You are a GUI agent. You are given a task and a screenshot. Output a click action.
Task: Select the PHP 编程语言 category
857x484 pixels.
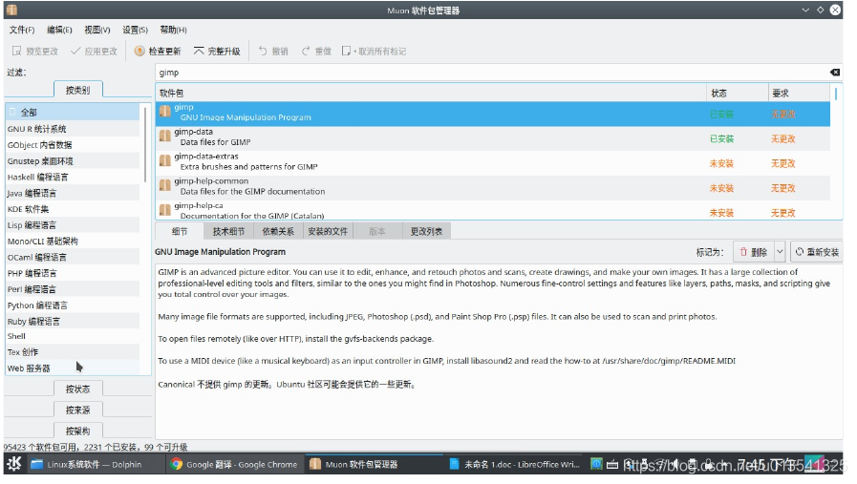[x=73, y=273]
